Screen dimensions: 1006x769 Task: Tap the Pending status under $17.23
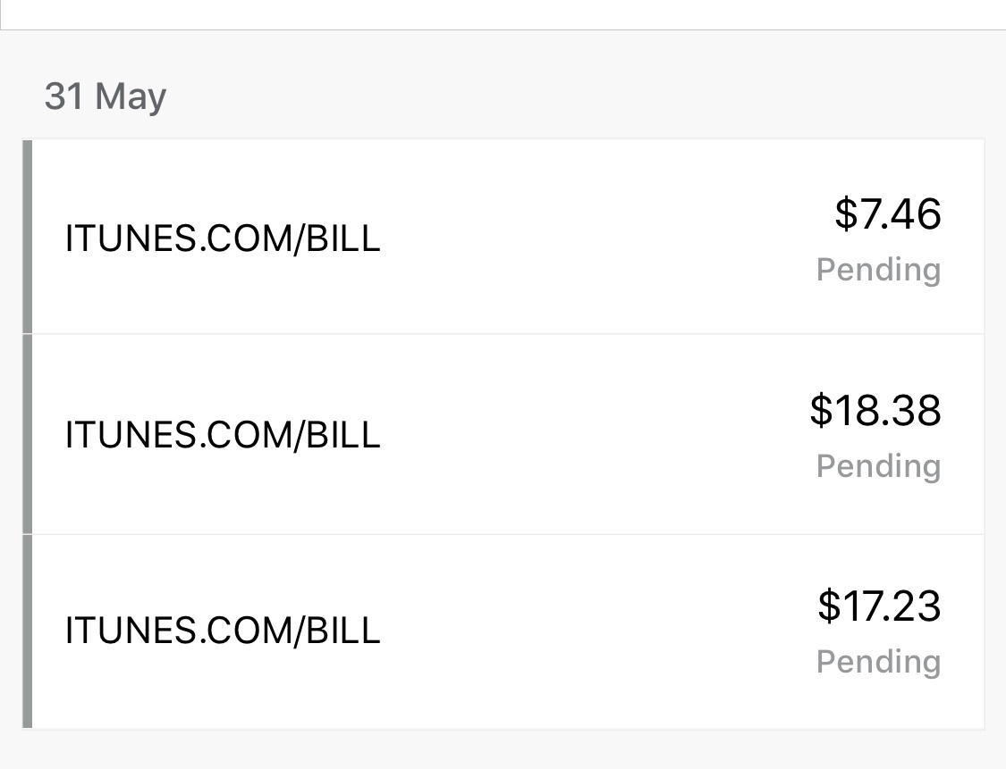point(878,662)
